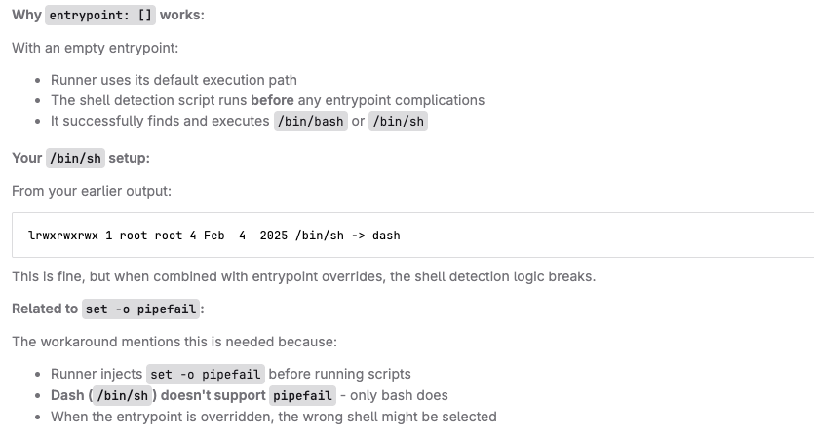The height and width of the screenshot is (436, 814).
Task: Click 'Runner uses its default execution path' bullet
Action: 174,80
